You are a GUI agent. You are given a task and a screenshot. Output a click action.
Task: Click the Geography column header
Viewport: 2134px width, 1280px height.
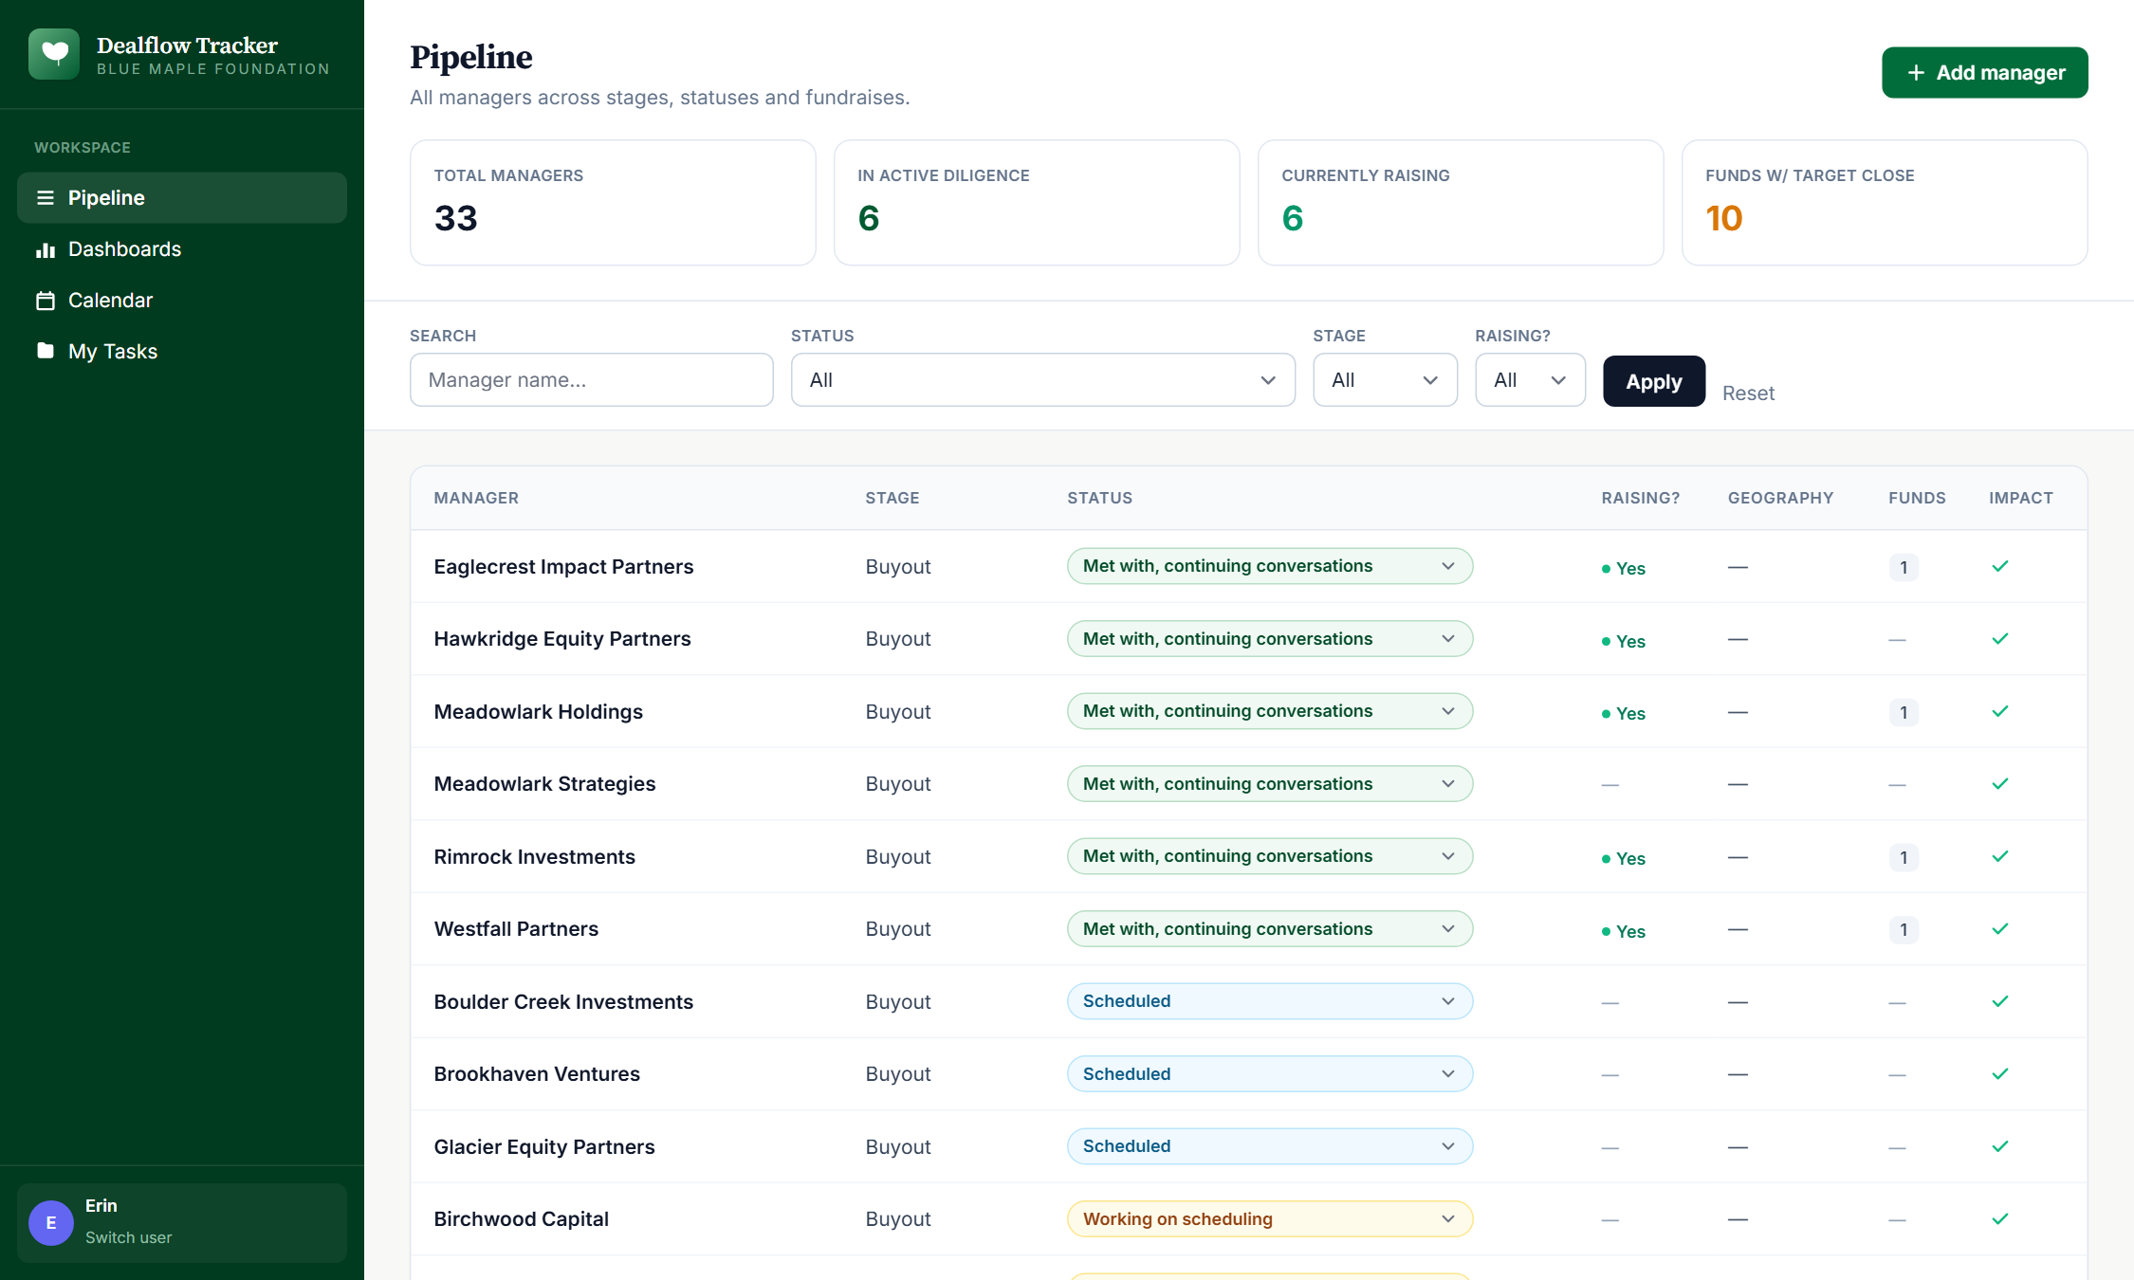(1780, 498)
